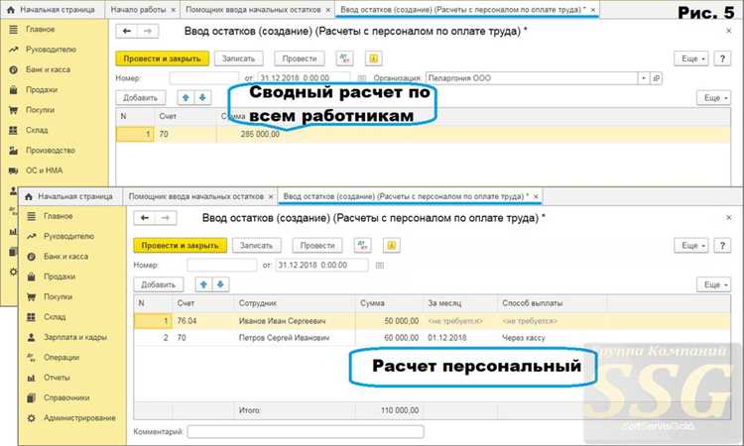744x446 pixels.
Task: Show Дт/Кт postings icon in front window toolbar
Action: point(362,245)
